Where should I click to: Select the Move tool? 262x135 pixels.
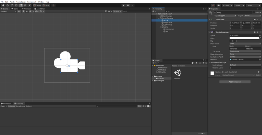[x=8, y=5]
